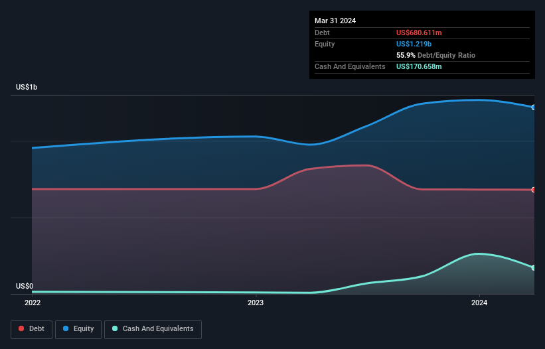Click the US$1.219b equity value
The width and height of the screenshot is (545, 349).
pos(414,44)
